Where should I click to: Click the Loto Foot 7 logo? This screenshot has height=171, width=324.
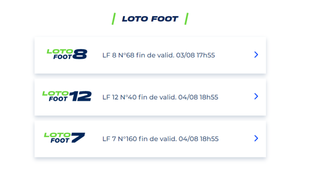point(64,138)
